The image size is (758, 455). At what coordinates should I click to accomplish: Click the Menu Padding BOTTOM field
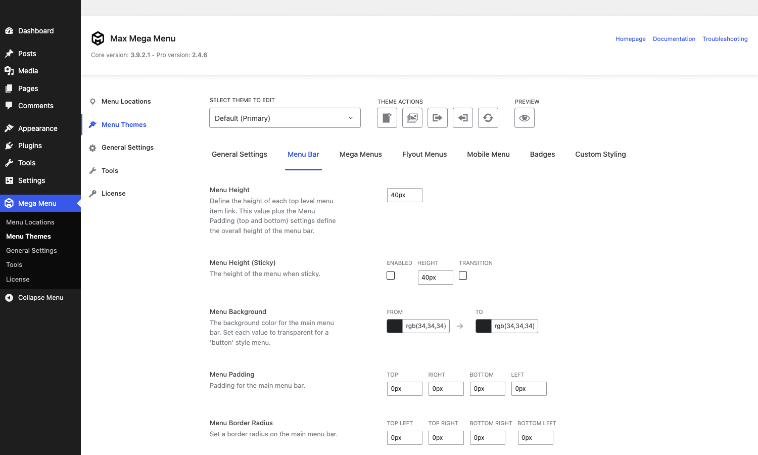[488, 389]
